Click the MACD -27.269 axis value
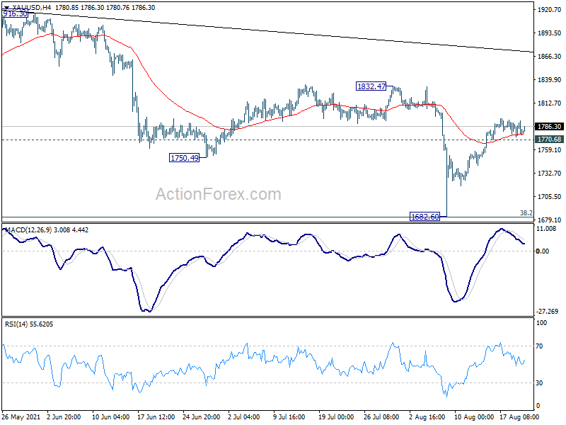Screen dimensions: 566x425 click(x=547, y=311)
